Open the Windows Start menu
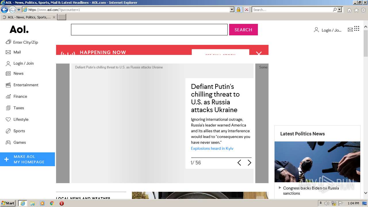The image size is (368, 207). click(8, 203)
